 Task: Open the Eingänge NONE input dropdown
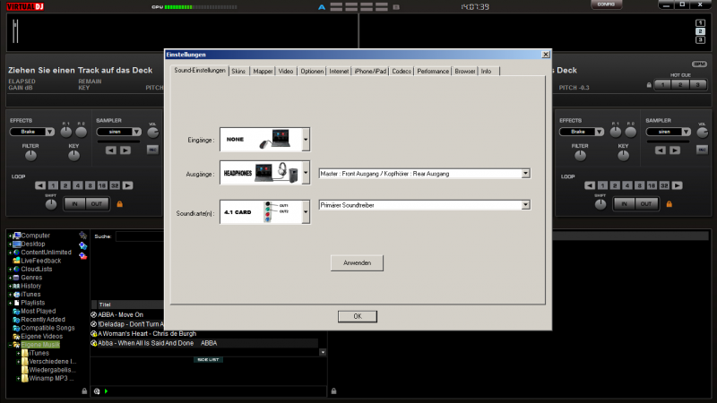(x=306, y=140)
